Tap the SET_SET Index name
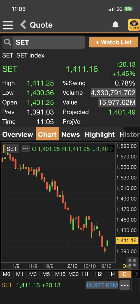Image resolution: width=140 pixels, height=304 pixels. click(x=23, y=56)
